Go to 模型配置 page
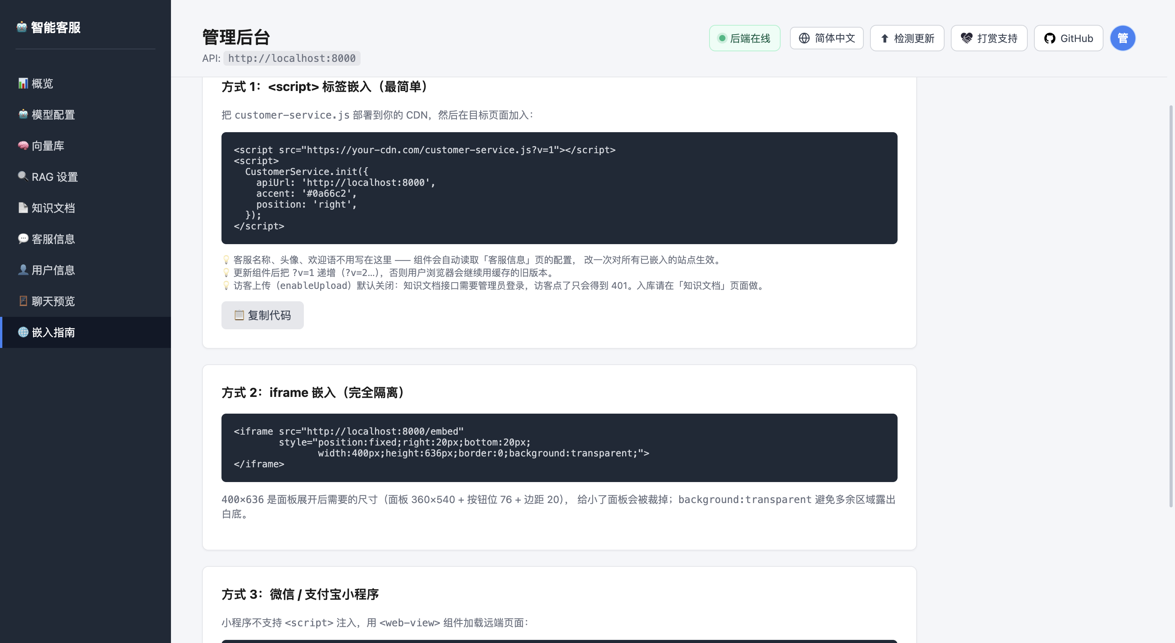This screenshot has width=1175, height=643. coord(85,115)
